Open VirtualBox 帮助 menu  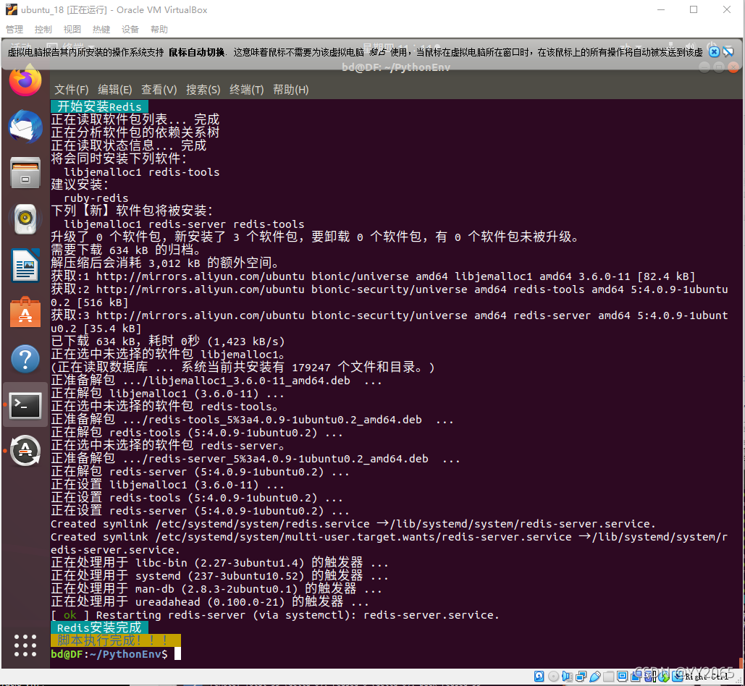[159, 30]
